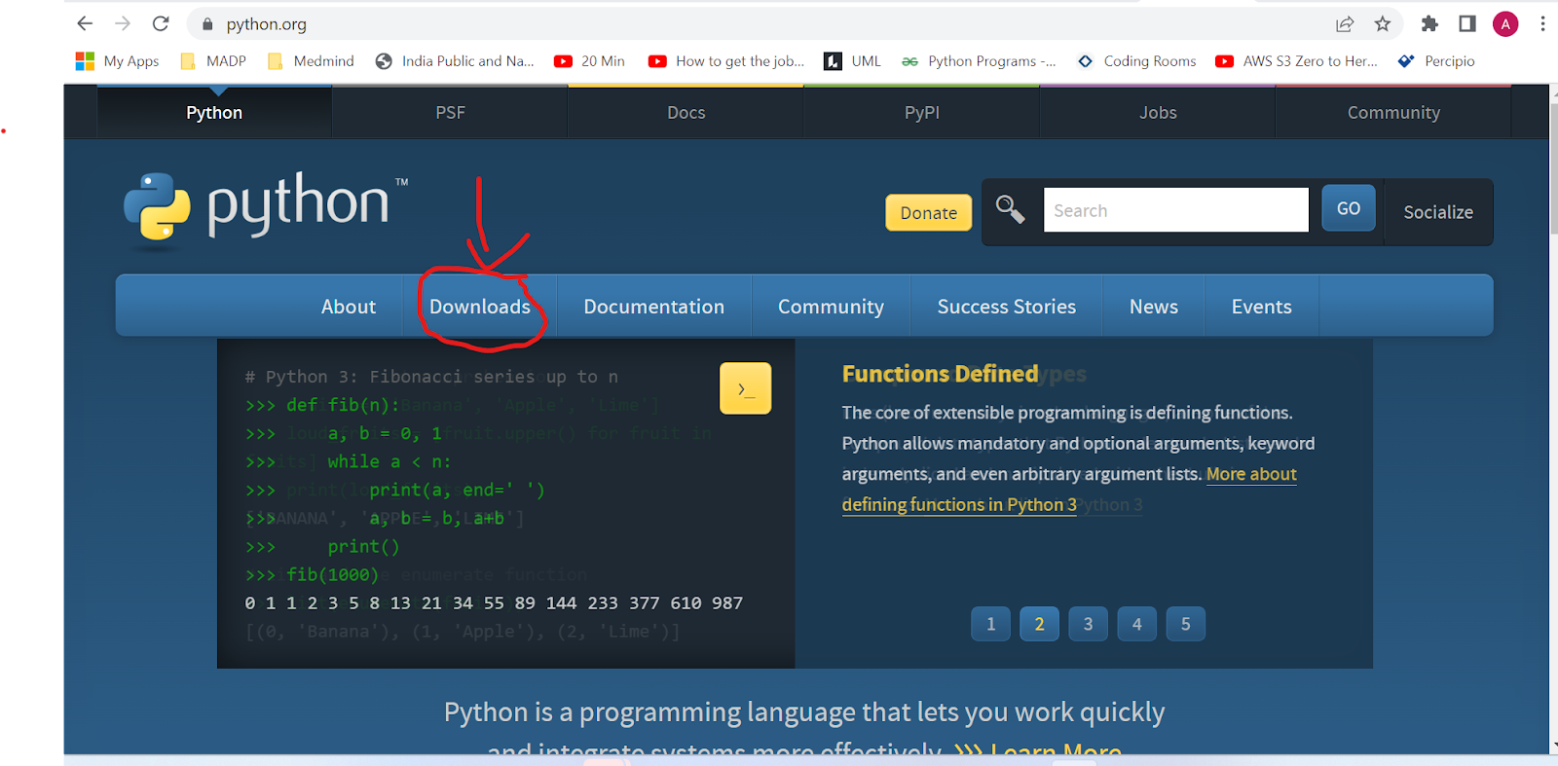Open the Events menu
Viewport: 1558px width, 766px height.
click(x=1262, y=306)
